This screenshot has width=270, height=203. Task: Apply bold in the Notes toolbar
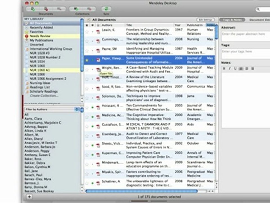[x=224, y=69]
